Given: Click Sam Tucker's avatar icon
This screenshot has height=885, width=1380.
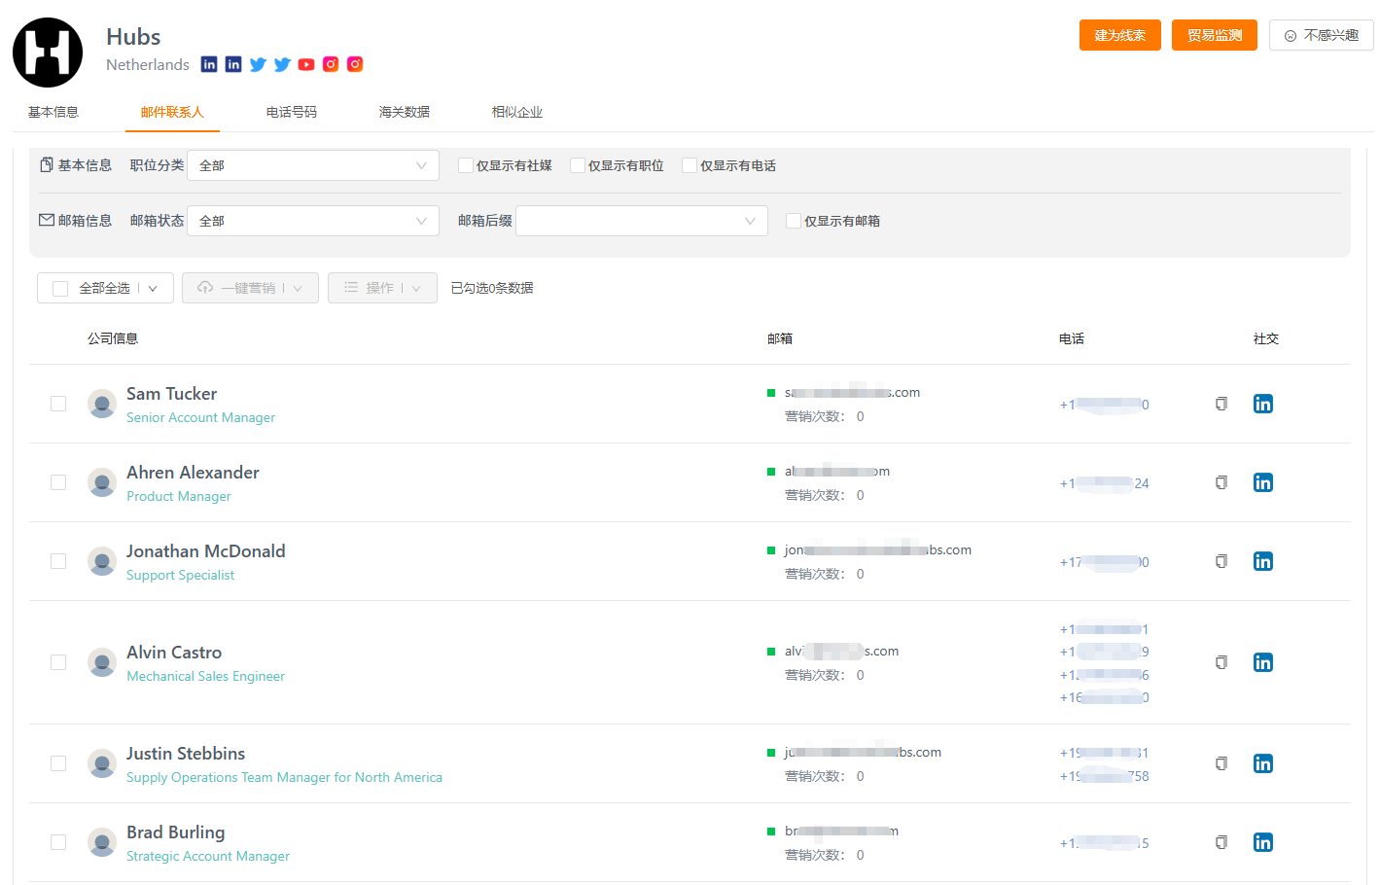Looking at the screenshot, I should coord(102,404).
